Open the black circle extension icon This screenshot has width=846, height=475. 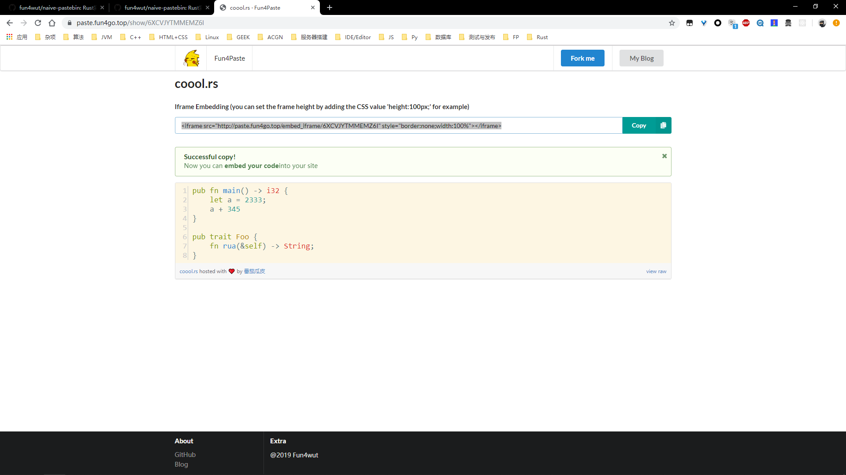pyautogui.click(x=718, y=23)
